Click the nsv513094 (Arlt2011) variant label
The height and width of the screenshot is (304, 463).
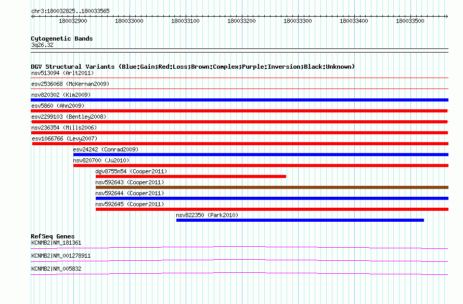(62, 73)
